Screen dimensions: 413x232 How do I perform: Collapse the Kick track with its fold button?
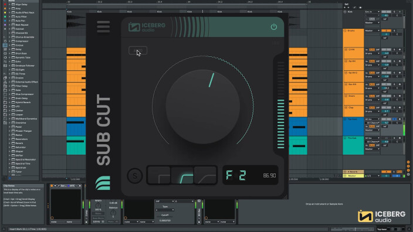pyautogui.click(x=345, y=12)
